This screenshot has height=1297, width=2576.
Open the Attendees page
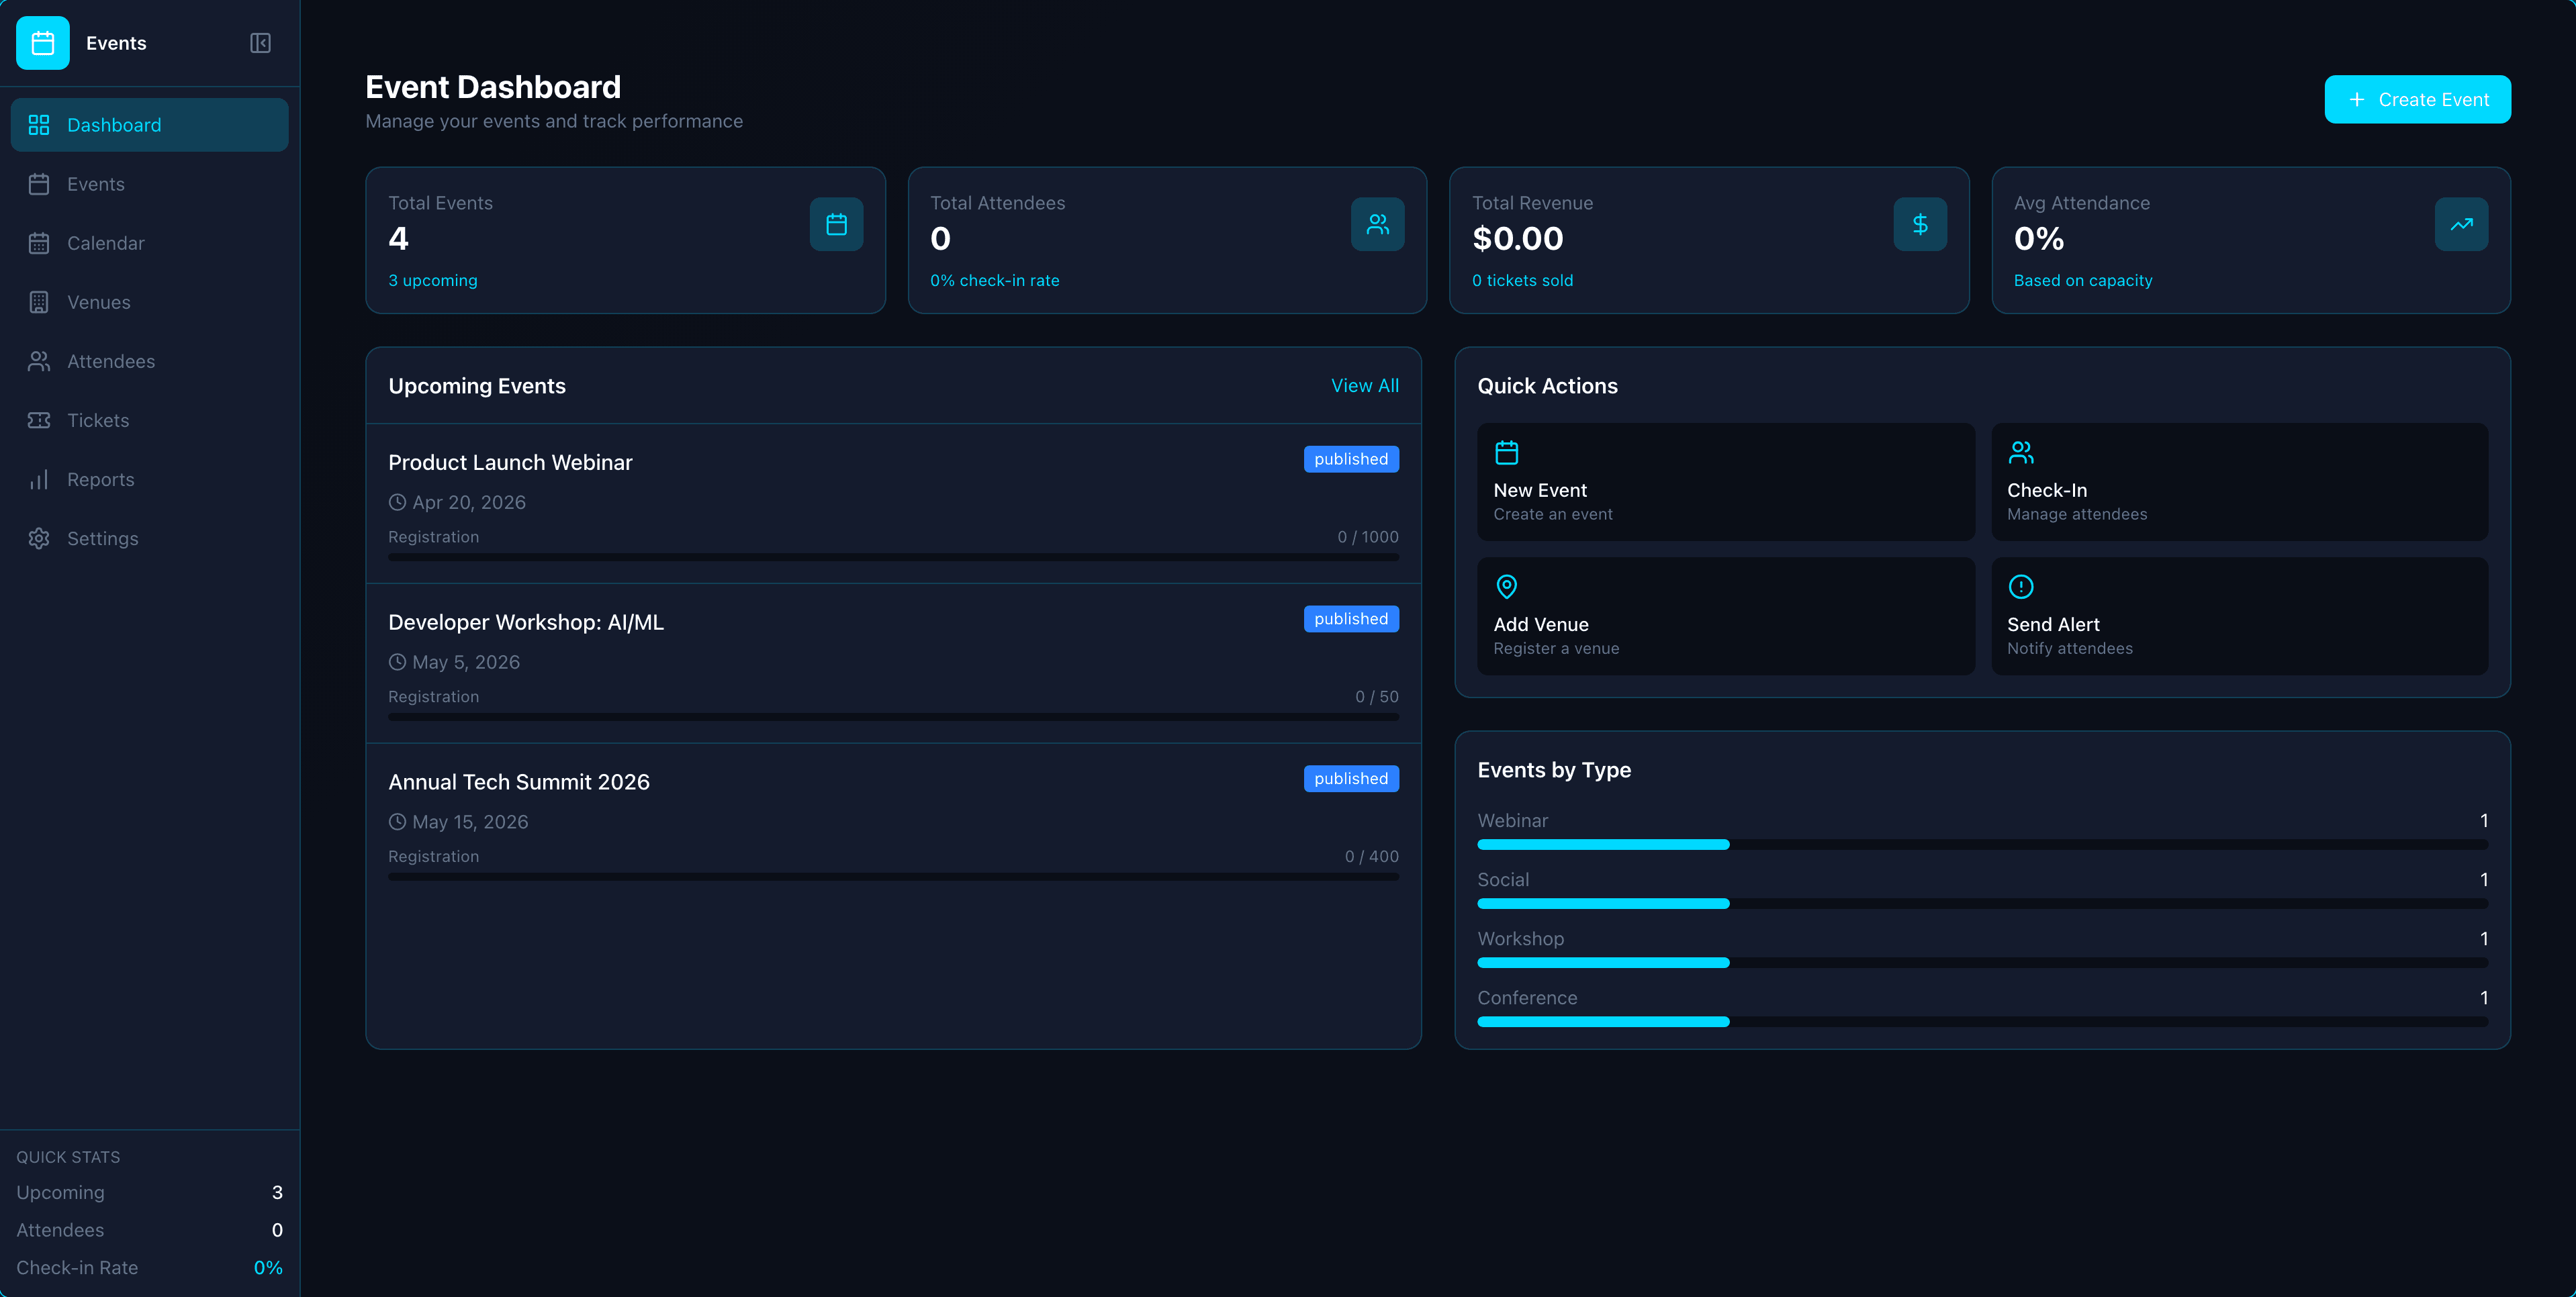point(149,361)
